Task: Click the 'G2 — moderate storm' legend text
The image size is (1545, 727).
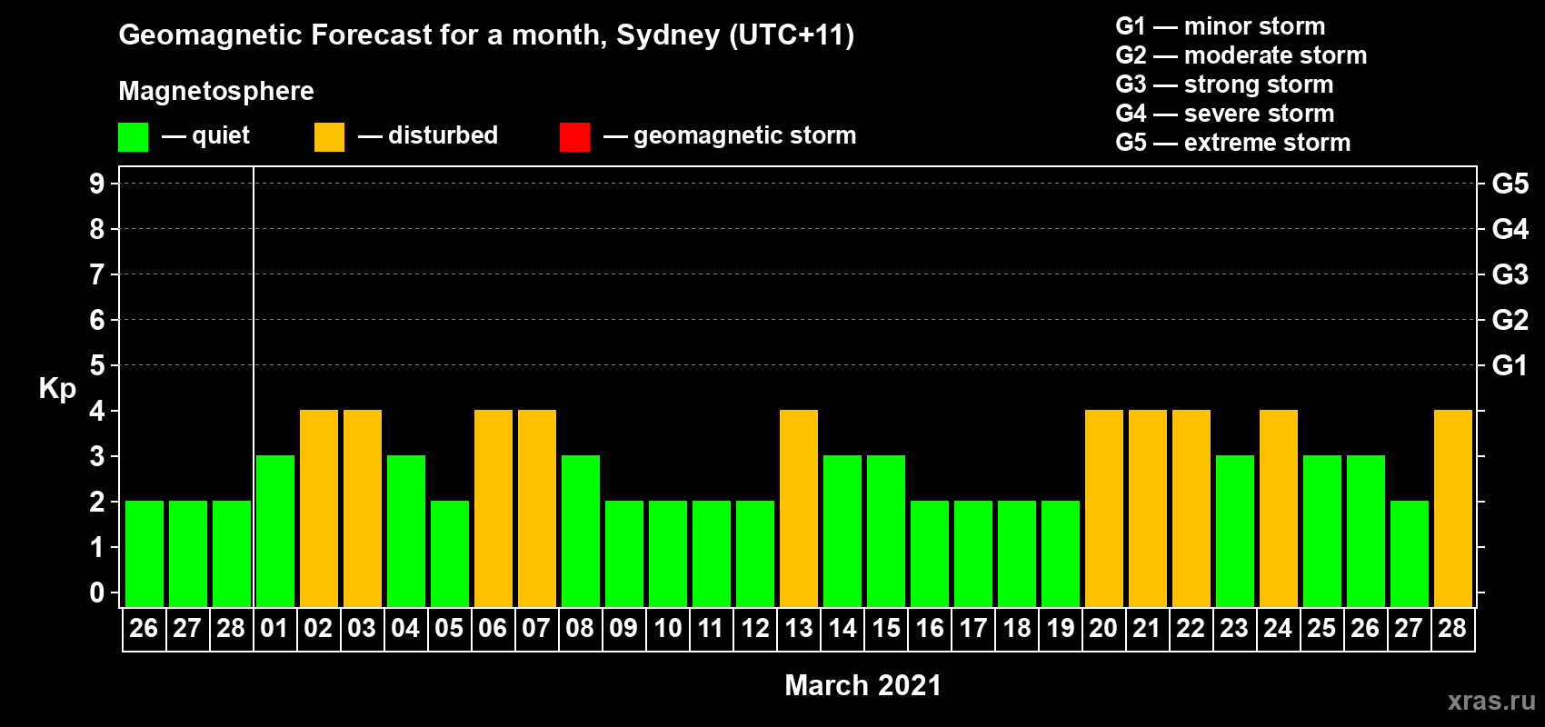Action: coord(1241,55)
